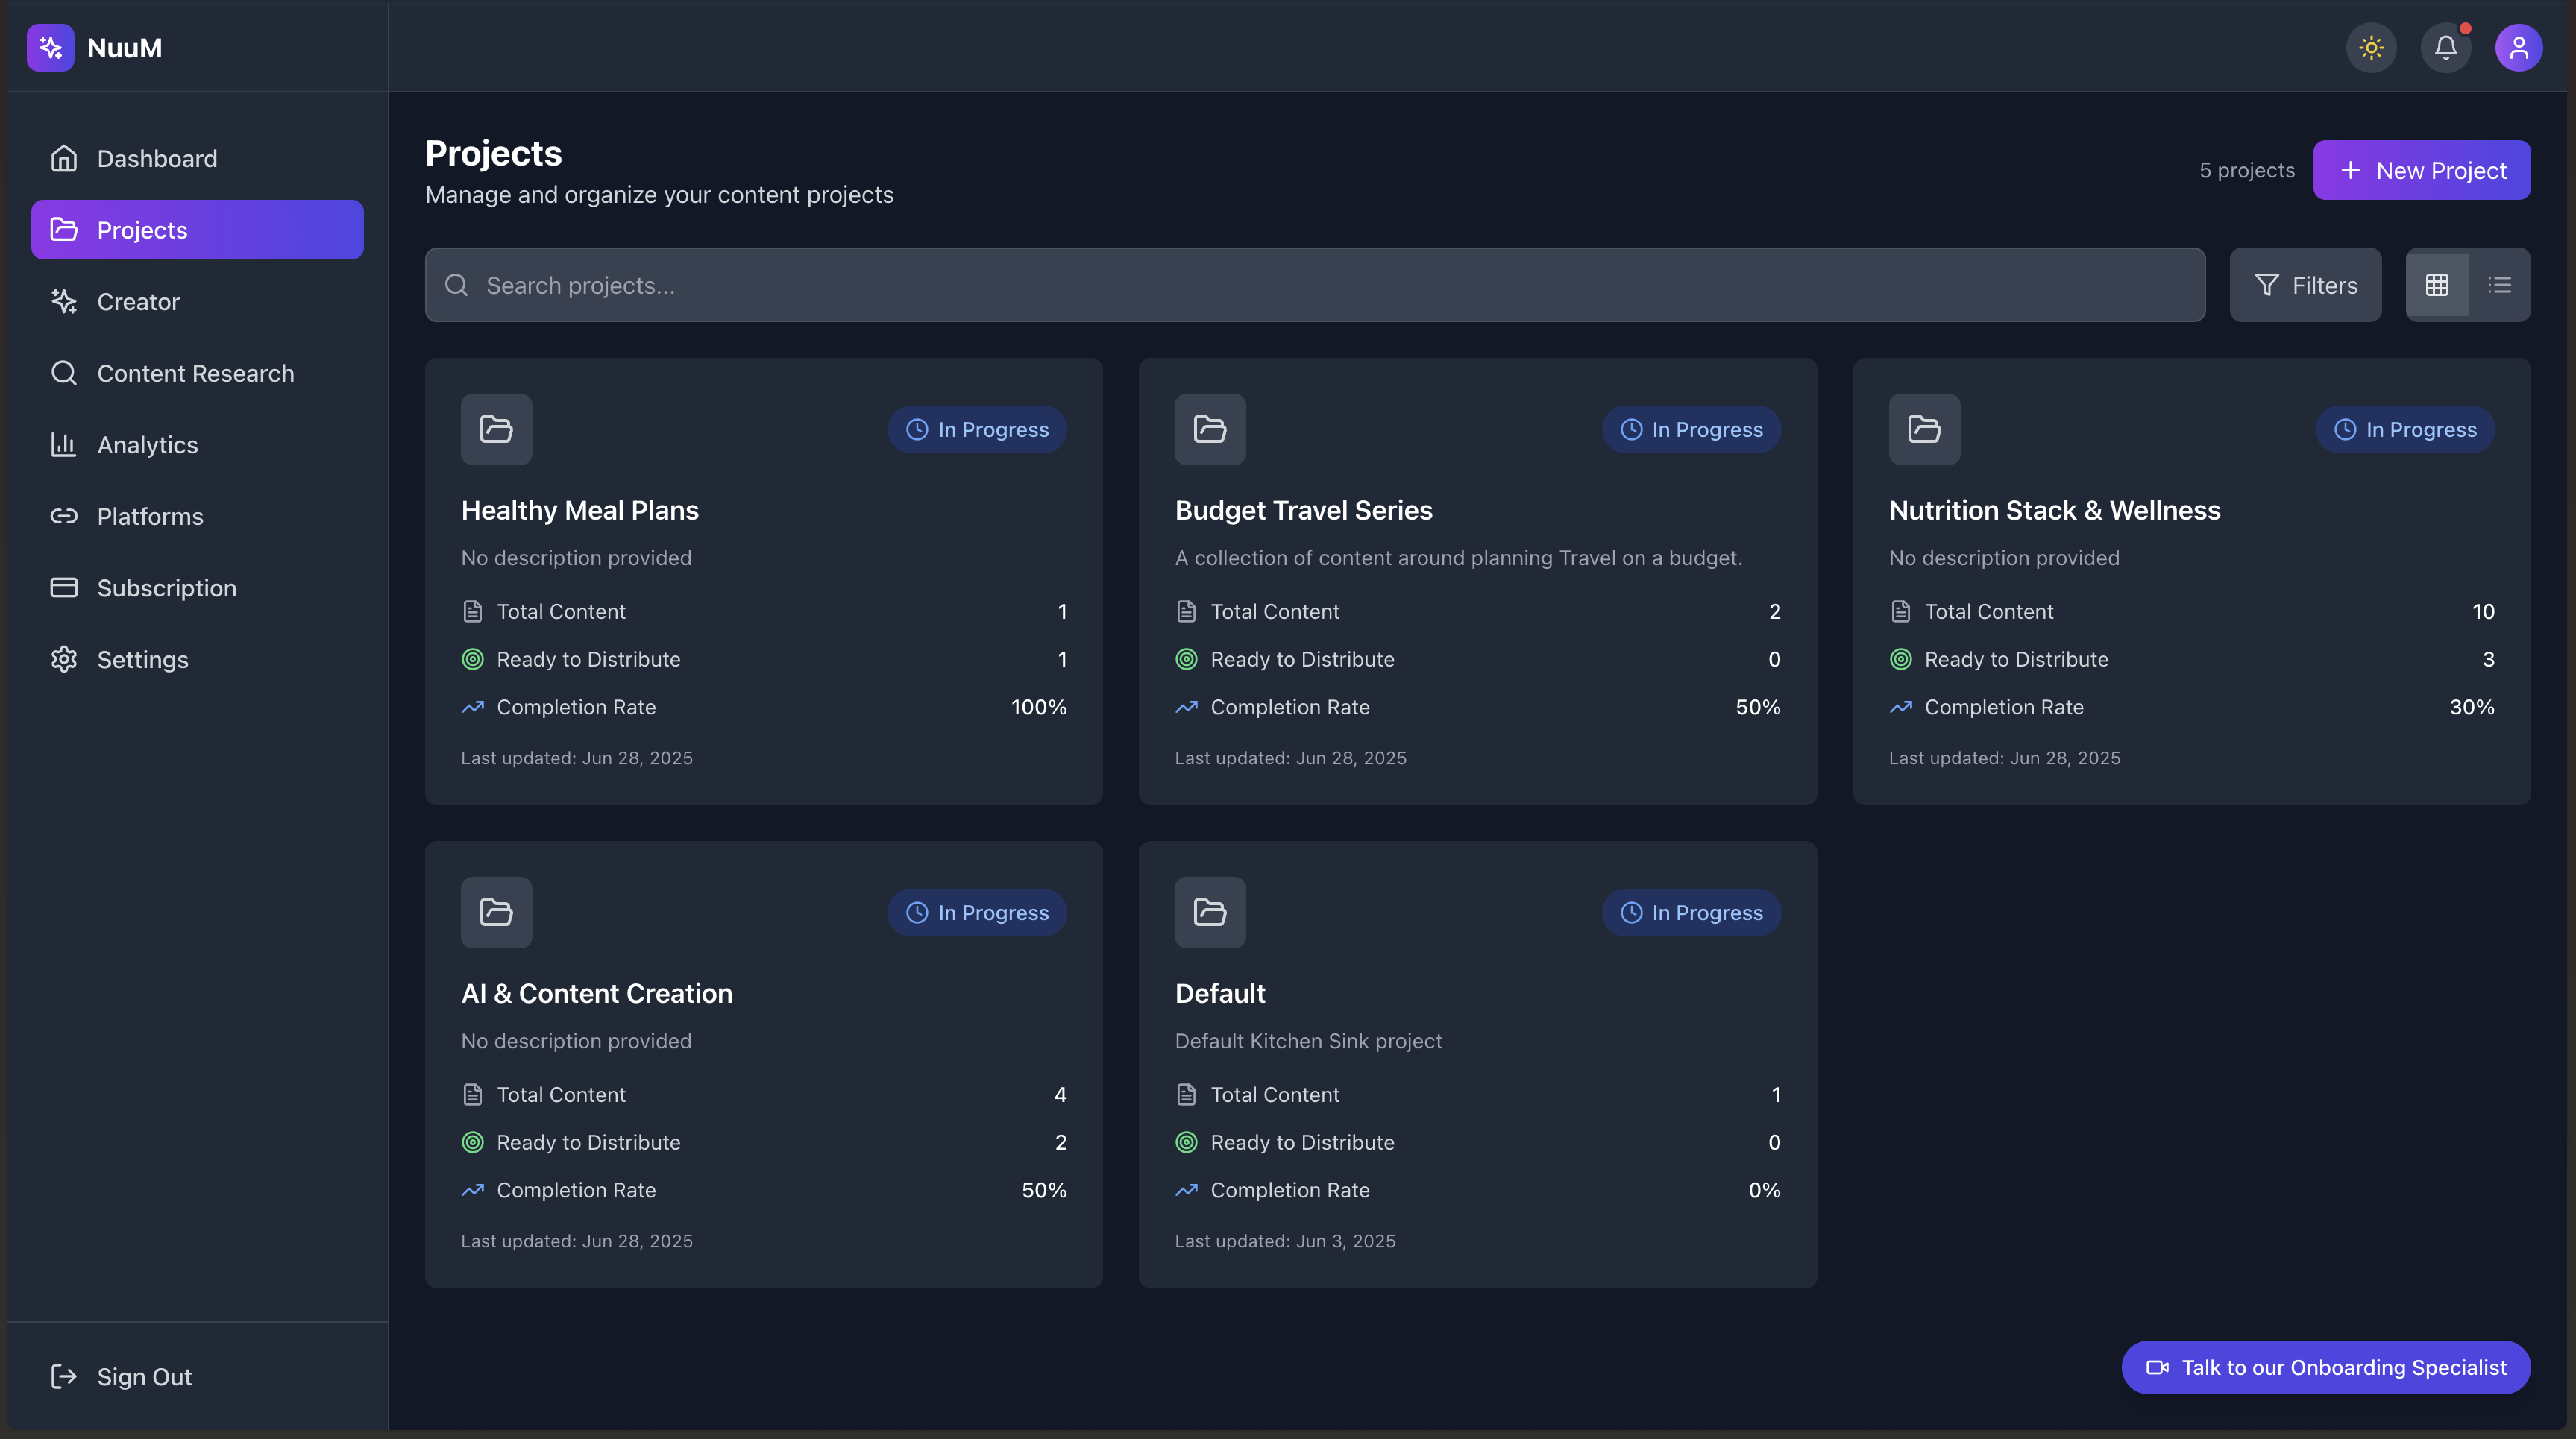Click the Search projects field
This screenshot has height=1439, width=2576.
point(1314,285)
